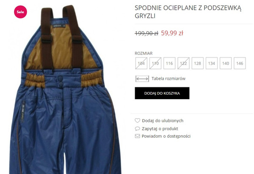Image resolution: width=254 pixels, height=174 pixels.
Task: Click the pink Sale badge
Action: (x=20, y=12)
